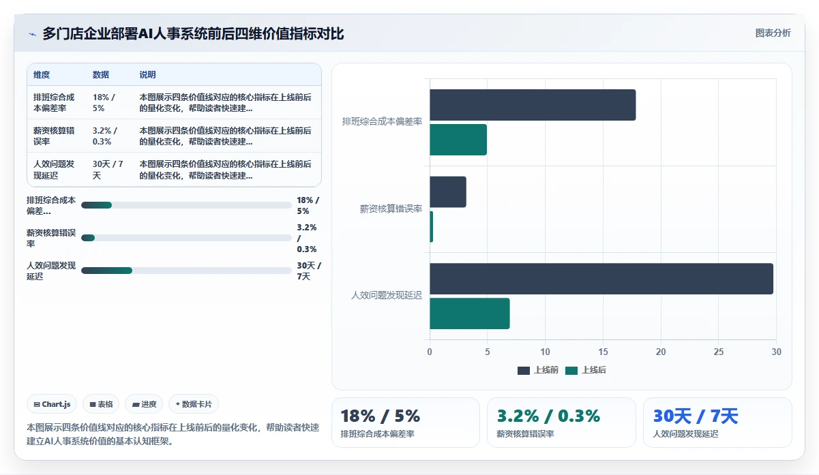Click the 人效问题发现延迟 chart axis label
This screenshot has height=475, width=819.
(x=387, y=295)
